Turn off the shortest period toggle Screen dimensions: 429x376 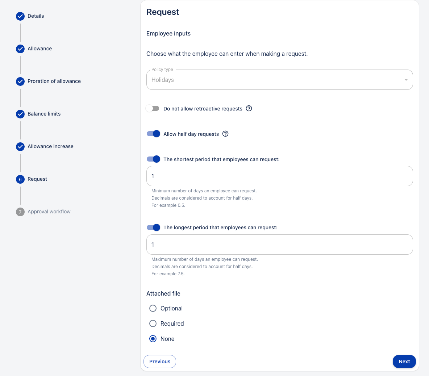pos(153,159)
